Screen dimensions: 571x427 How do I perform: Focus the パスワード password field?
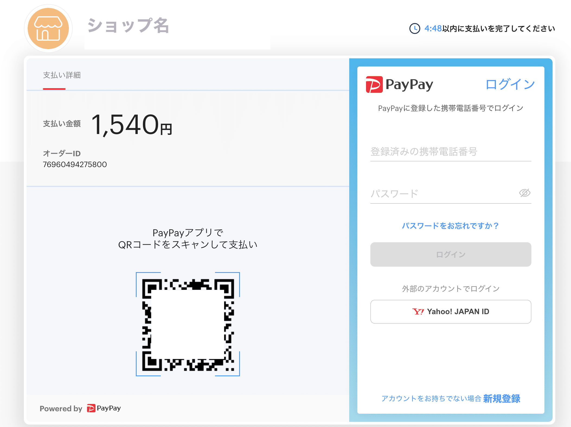click(x=451, y=194)
